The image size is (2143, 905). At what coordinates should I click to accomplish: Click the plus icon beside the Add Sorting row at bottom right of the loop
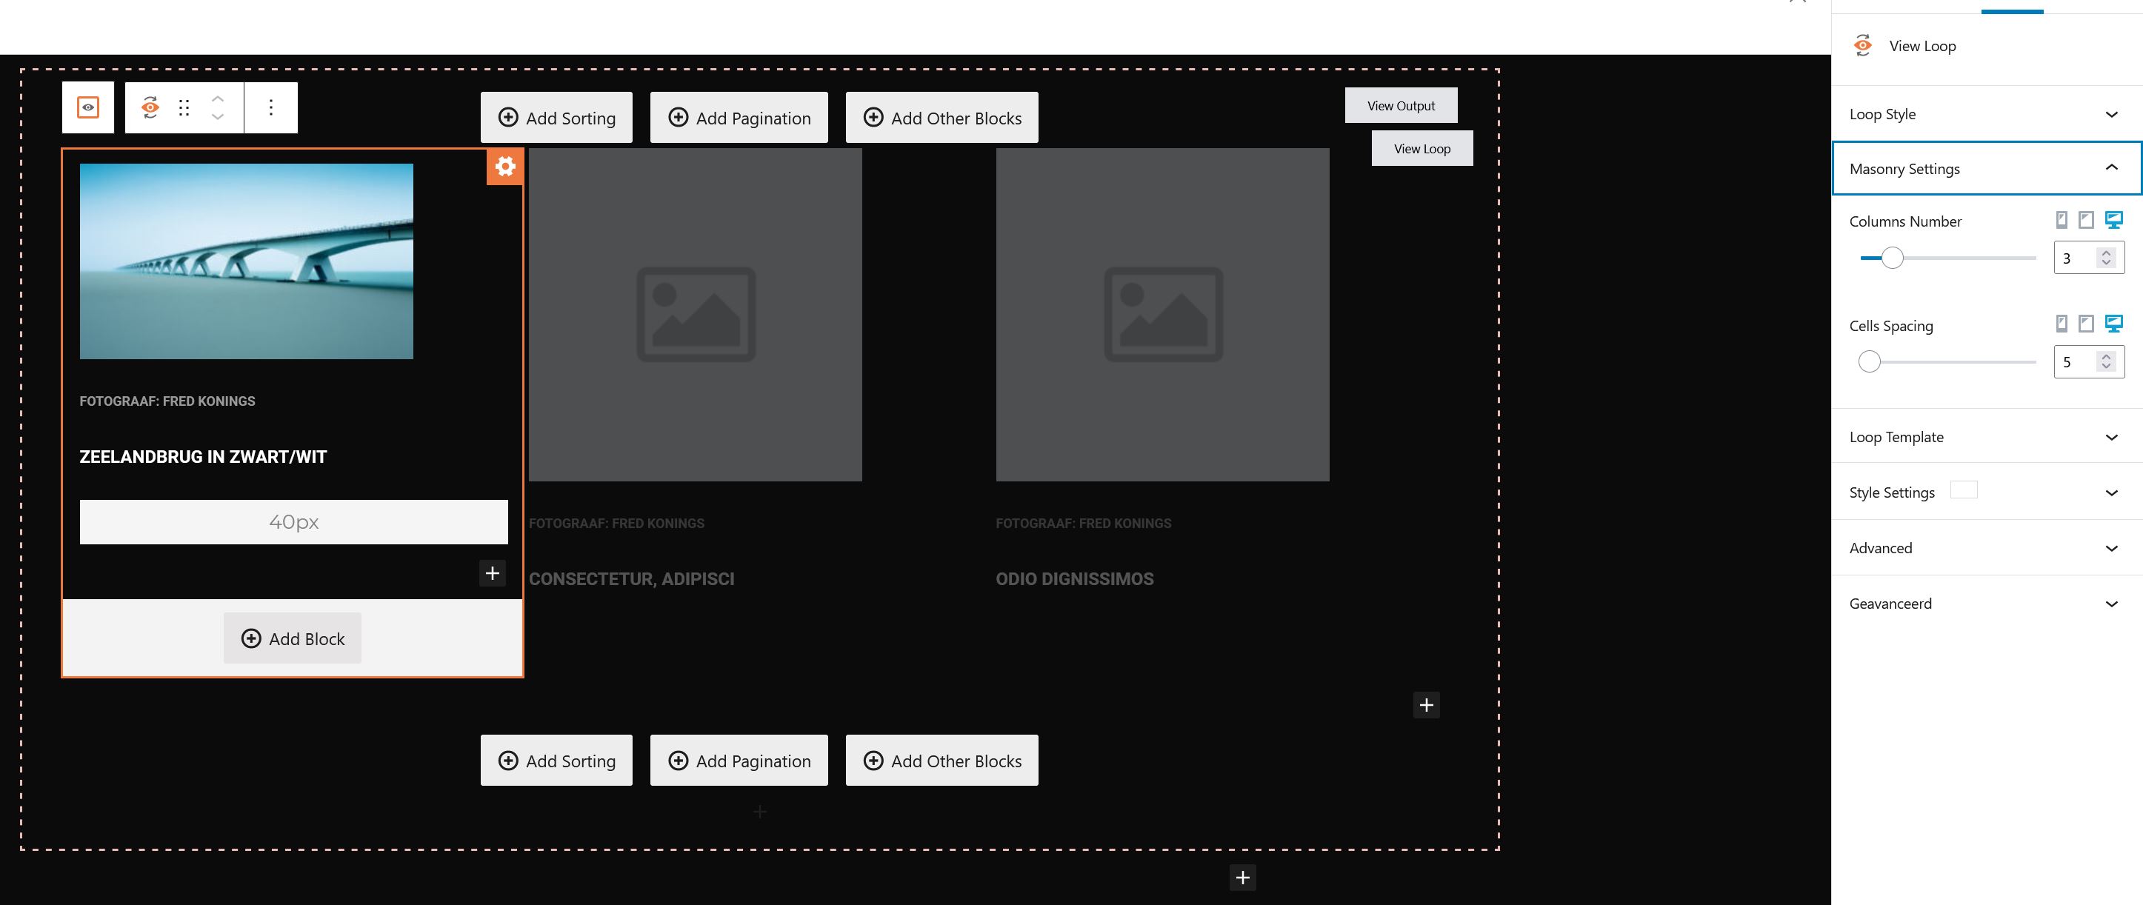point(1427,705)
